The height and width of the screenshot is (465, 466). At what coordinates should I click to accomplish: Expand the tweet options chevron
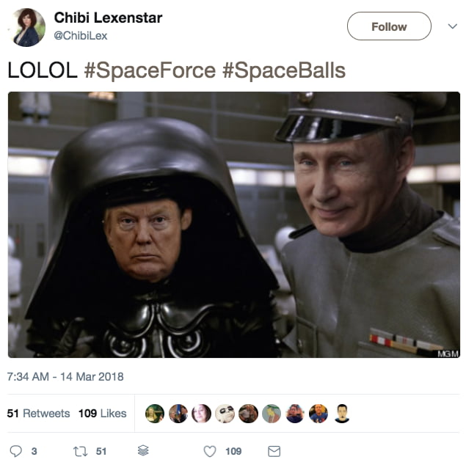pyautogui.click(x=452, y=26)
